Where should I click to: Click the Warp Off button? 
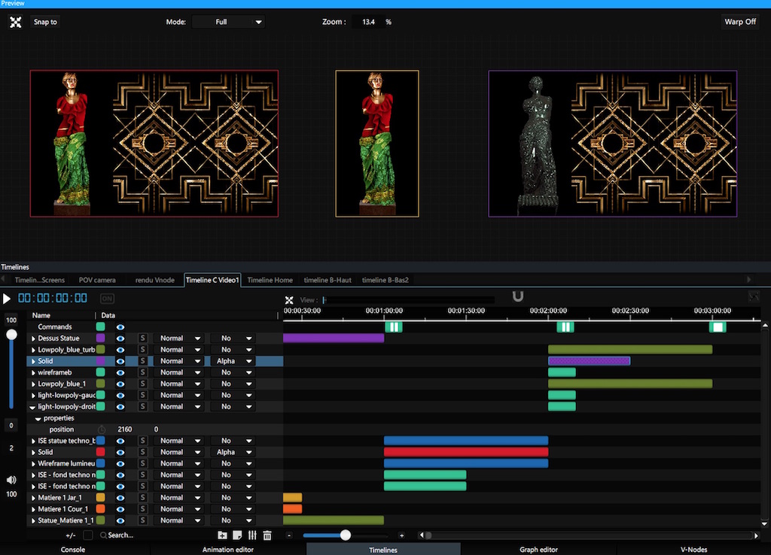pos(739,22)
